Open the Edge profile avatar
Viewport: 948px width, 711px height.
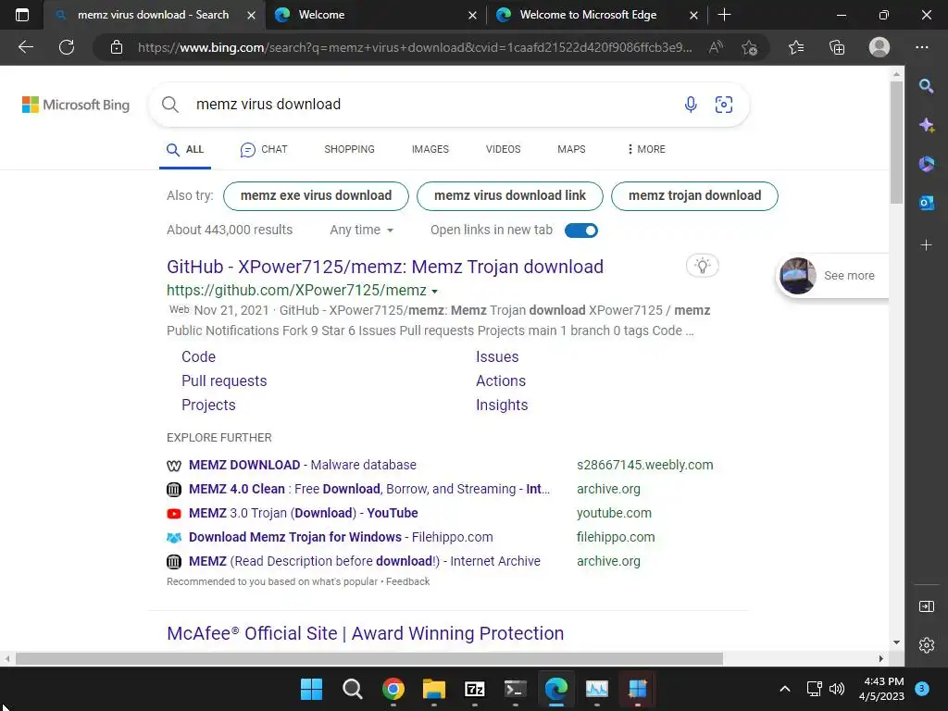(879, 47)
